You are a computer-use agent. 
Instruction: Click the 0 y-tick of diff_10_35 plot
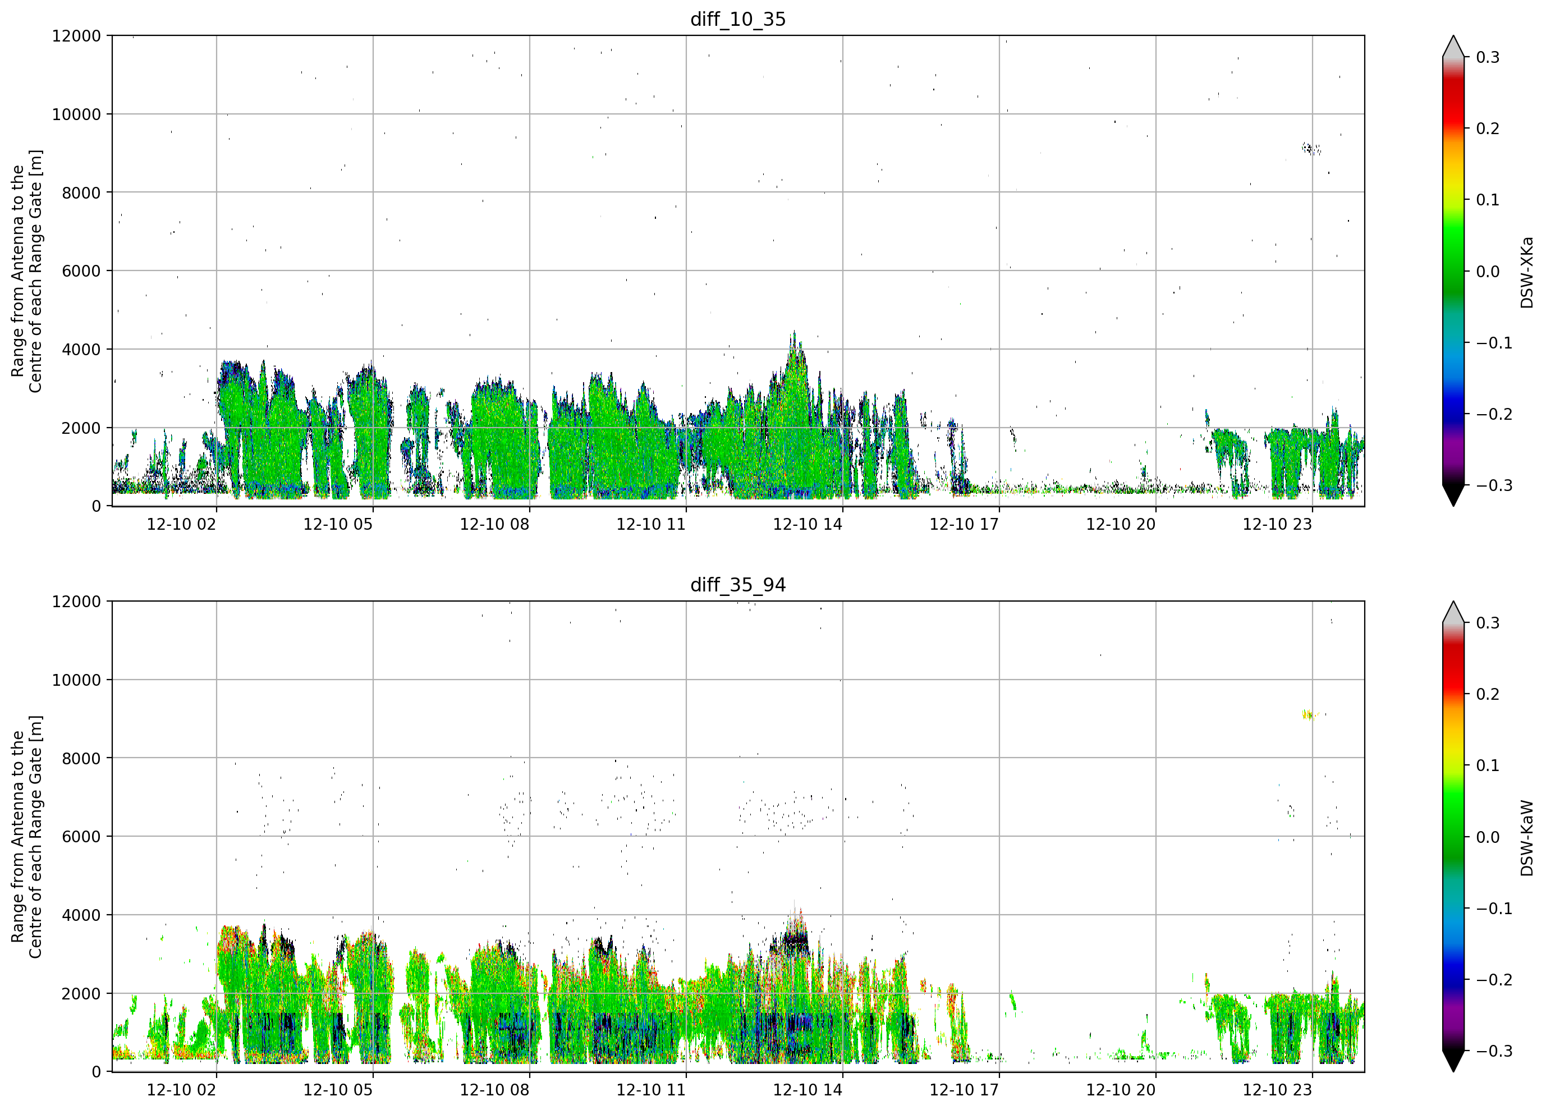(96, 507)
